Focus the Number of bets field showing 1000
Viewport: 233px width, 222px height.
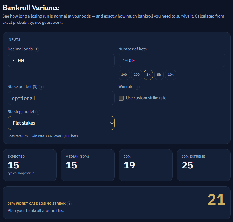pos(172,60)
